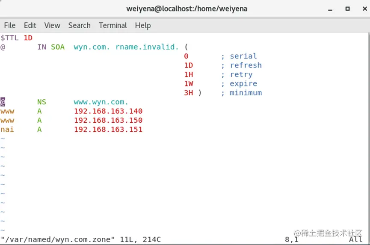Click the $TTL directive text

(9, 38)
